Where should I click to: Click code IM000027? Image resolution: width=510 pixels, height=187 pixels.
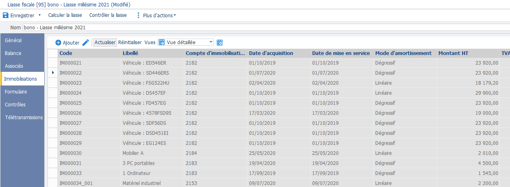point(70,123)
